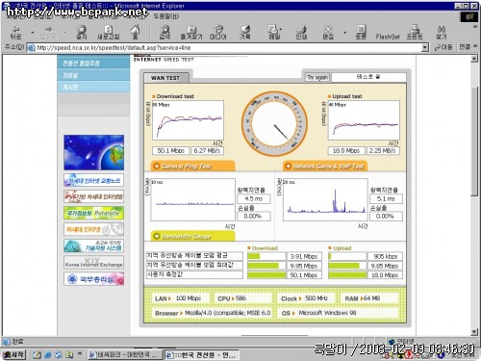Viewport: 481px width, 361px height.
Task: Show browsing history with 기록 icon
Action: click(245, 33)
